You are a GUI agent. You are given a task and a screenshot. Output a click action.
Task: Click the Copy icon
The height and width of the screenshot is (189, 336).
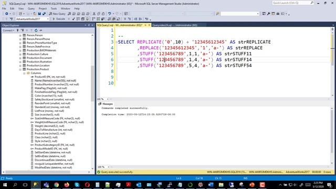pyautogui.click(x=99, y=14)
